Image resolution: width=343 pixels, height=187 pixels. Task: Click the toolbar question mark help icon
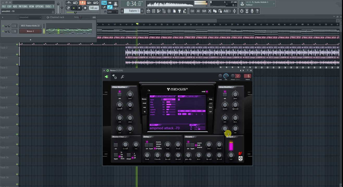257,11
